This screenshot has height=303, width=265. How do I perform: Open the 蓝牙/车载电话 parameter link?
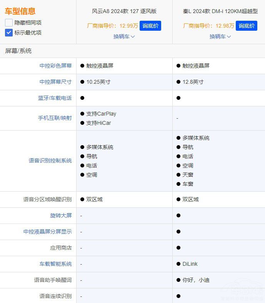[55, 98]
